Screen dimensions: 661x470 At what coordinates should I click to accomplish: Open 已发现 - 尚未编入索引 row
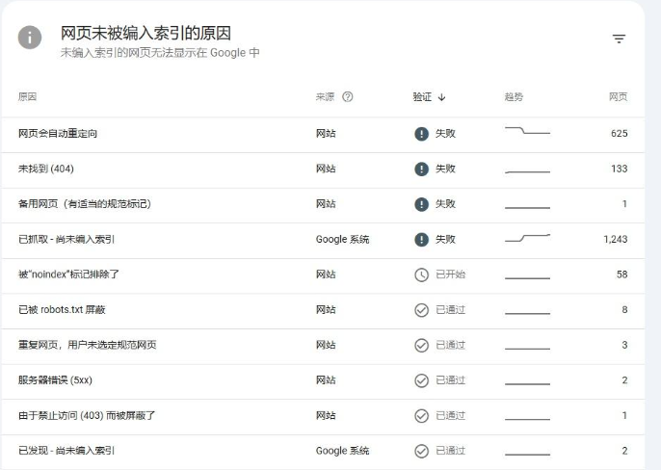pos(67,451)
